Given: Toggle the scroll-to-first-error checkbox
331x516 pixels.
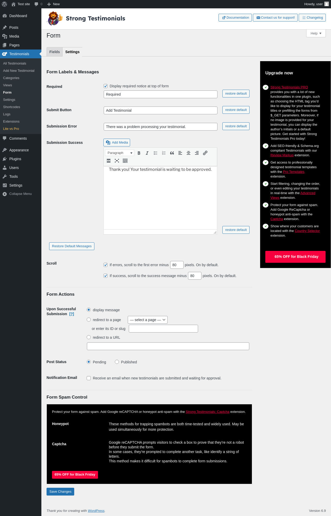Looking at the screenshot, I should point(106,265).
